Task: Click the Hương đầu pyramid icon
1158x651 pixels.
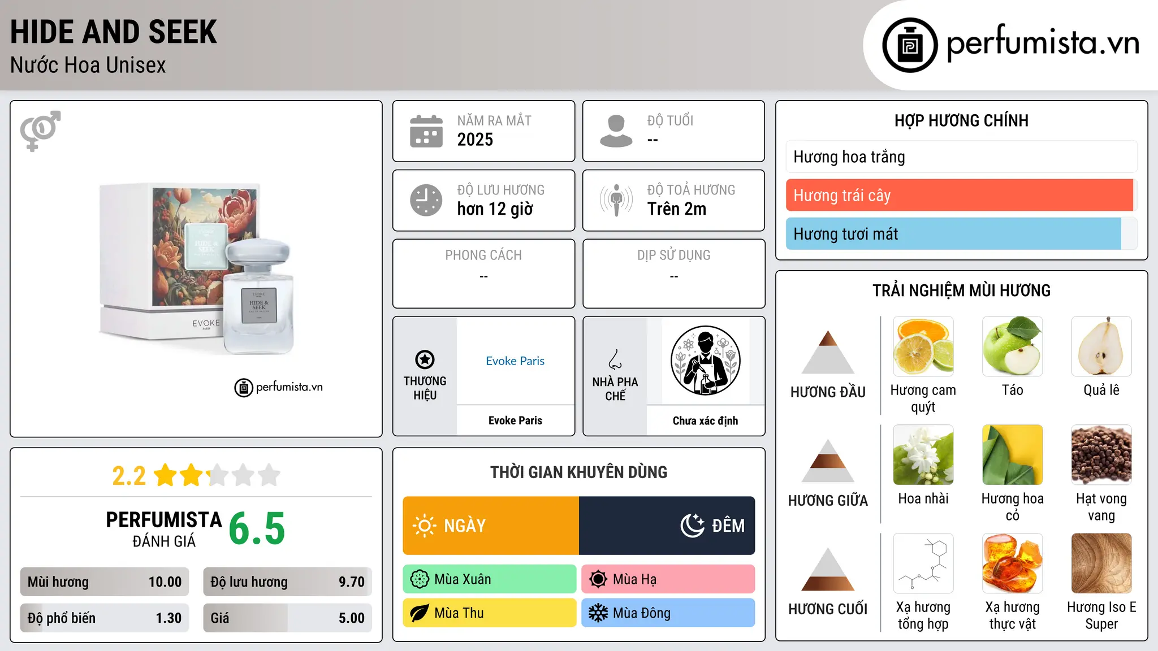Action: point(828,352)
